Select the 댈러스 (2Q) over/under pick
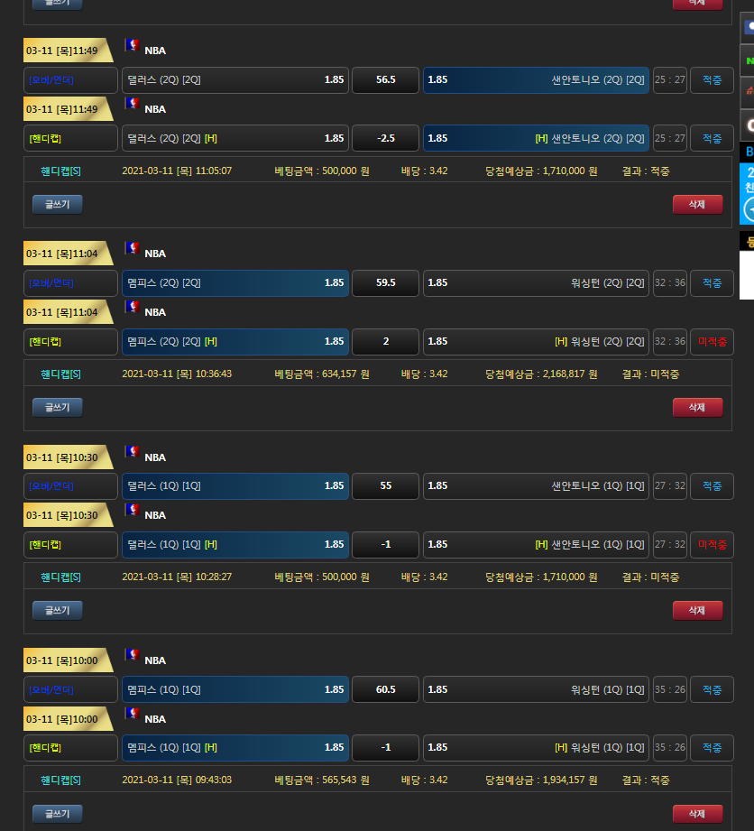 pos(235,80)
